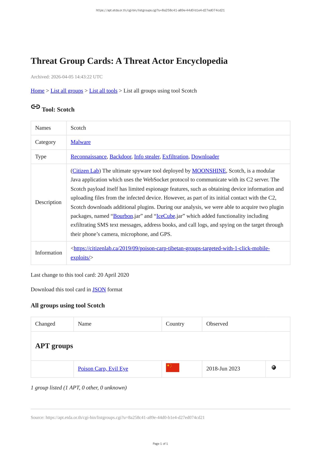Open the Citizen Lab source link

click(x=86, y=171)
